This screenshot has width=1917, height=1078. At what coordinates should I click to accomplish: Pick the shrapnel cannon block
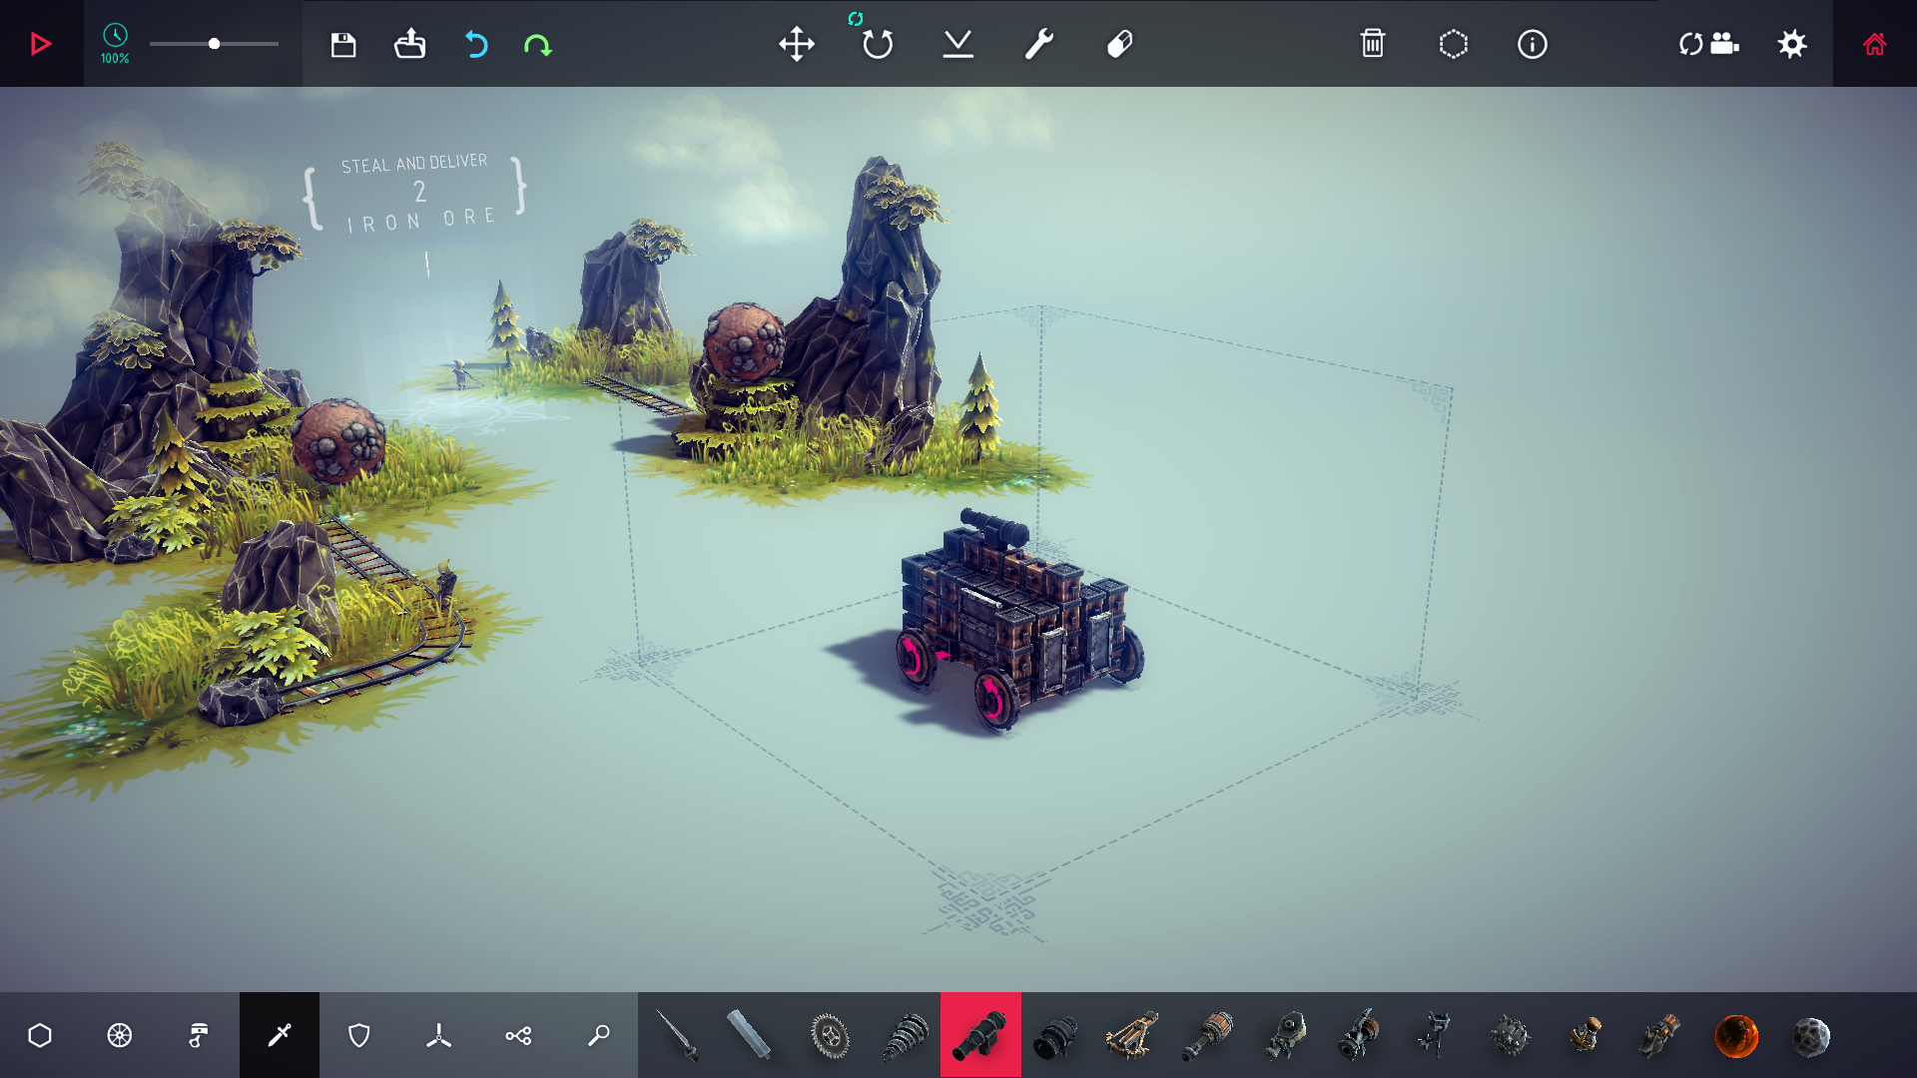[1056, 1035]
